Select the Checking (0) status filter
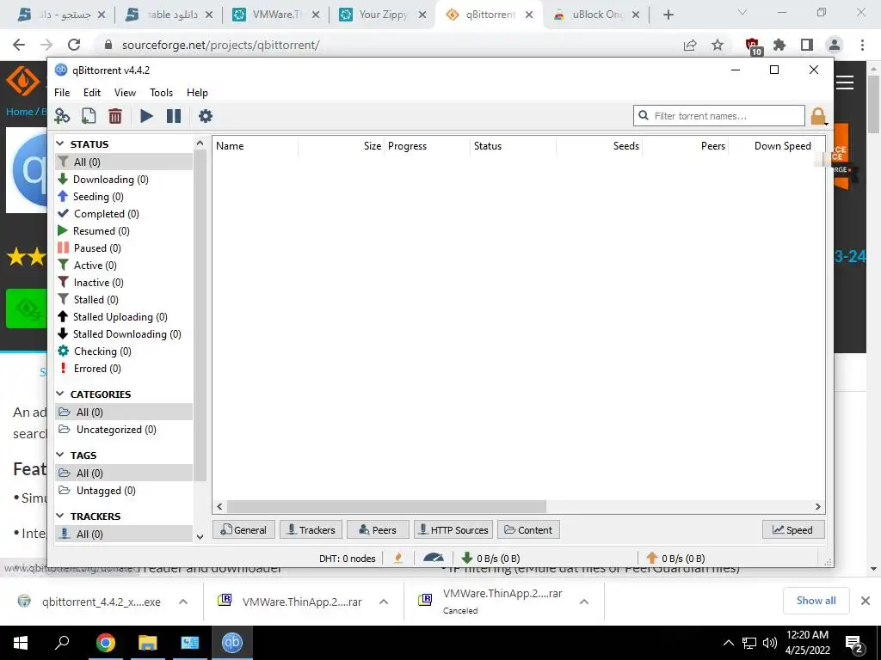 [x=102, y=351]
